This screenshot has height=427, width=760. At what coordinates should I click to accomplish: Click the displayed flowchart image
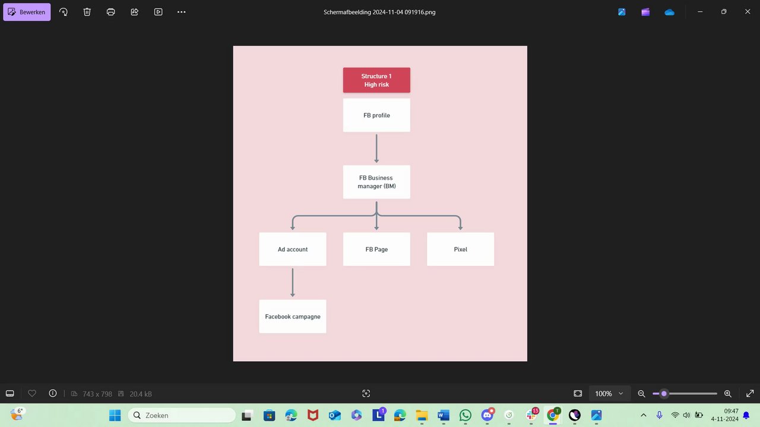(x=380, y=203)
